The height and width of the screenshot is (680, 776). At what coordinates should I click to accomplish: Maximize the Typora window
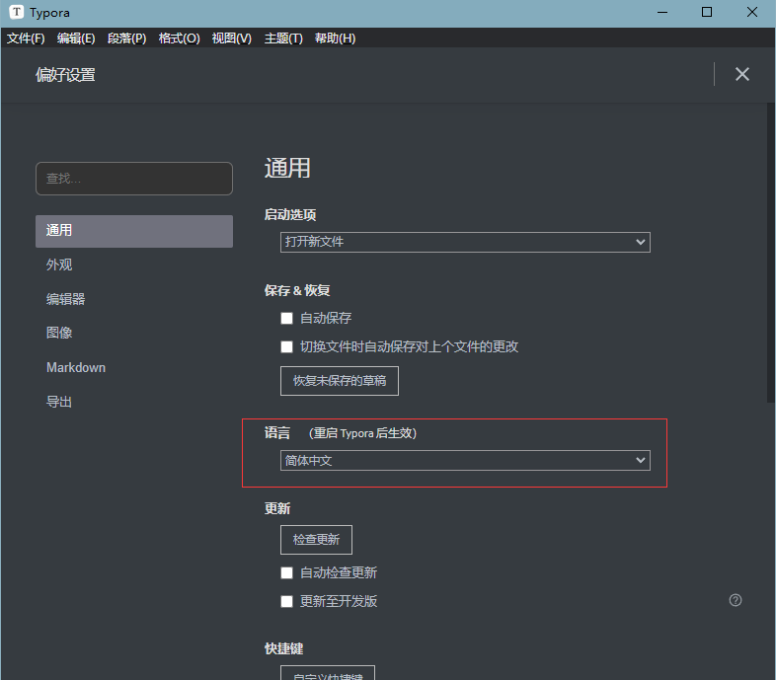(707, 13)
